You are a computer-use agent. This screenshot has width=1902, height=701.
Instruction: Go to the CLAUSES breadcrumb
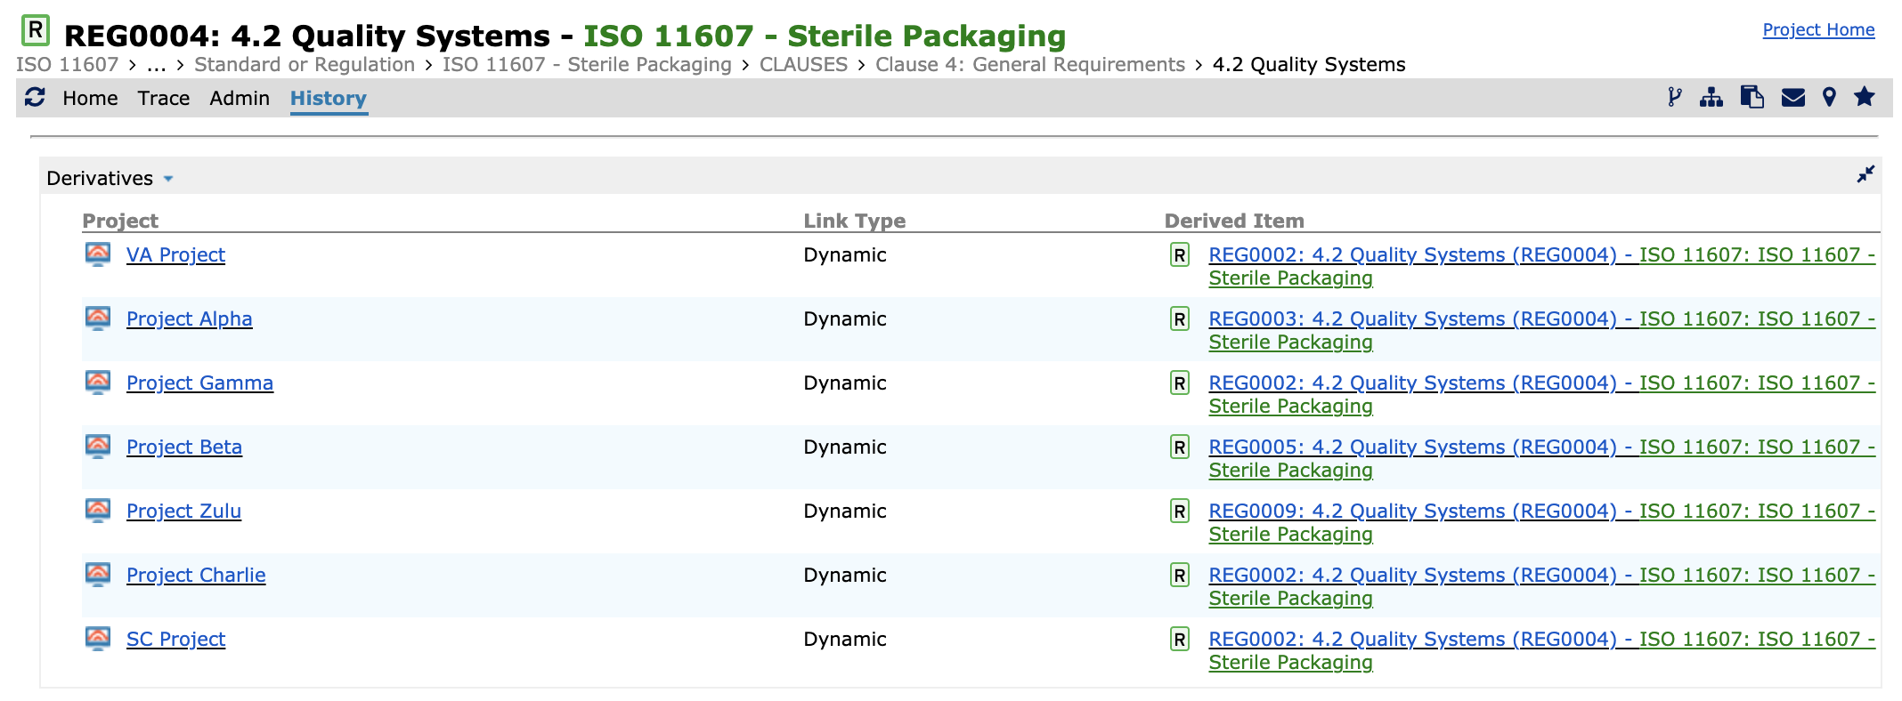pos(803,65)
